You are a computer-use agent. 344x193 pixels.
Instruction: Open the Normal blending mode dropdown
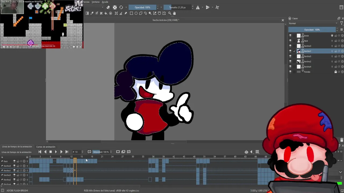(313, 23)
